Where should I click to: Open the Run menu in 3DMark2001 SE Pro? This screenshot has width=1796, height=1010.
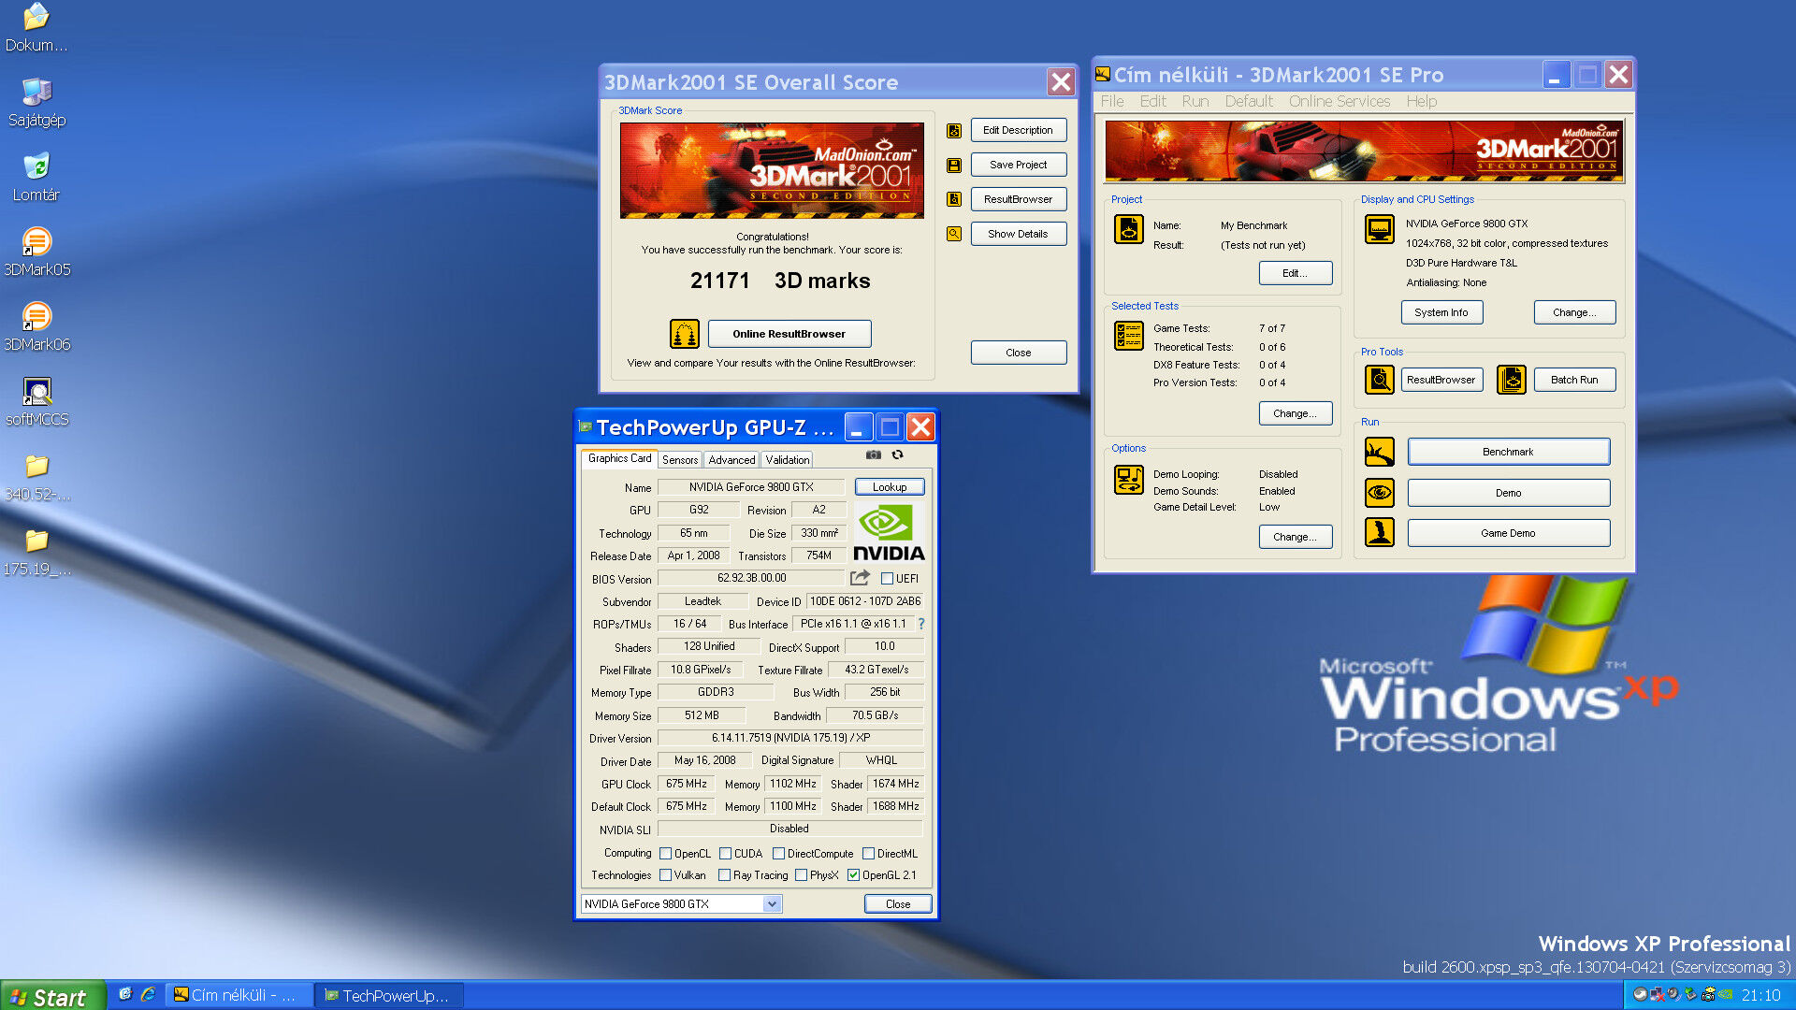tap(1195, 101)
